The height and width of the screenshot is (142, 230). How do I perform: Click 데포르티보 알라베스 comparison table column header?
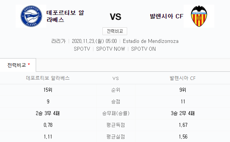click(48, 78)
